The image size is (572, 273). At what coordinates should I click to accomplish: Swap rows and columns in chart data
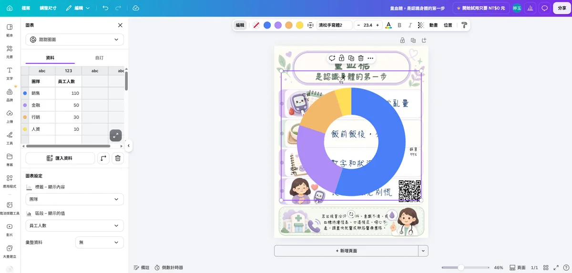pyautogui.click(x=103, y=158)
